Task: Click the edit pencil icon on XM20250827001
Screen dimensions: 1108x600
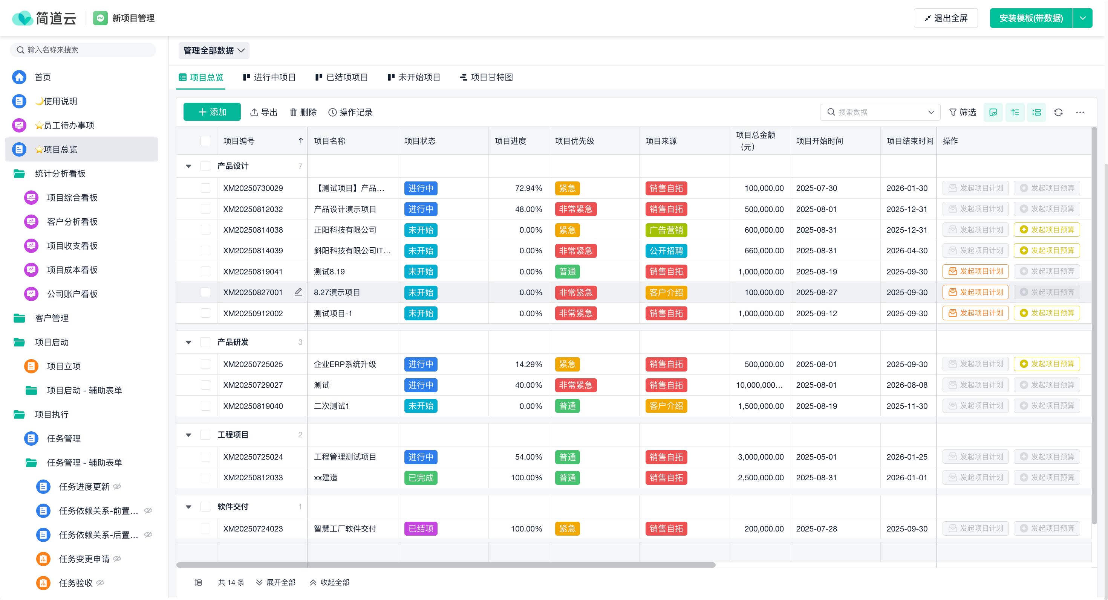Action: [298, 292]
